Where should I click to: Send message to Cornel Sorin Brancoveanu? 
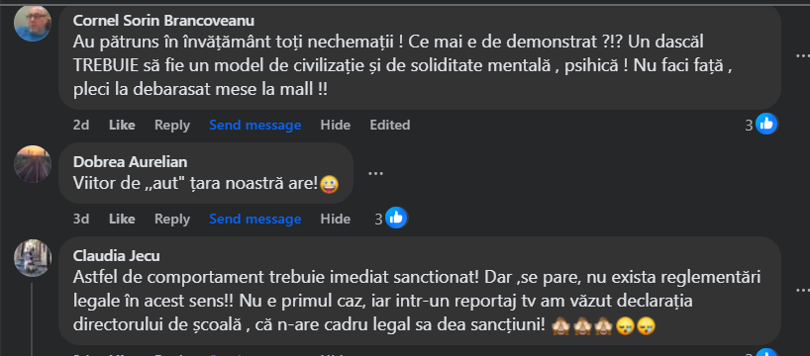coord(255,125)
